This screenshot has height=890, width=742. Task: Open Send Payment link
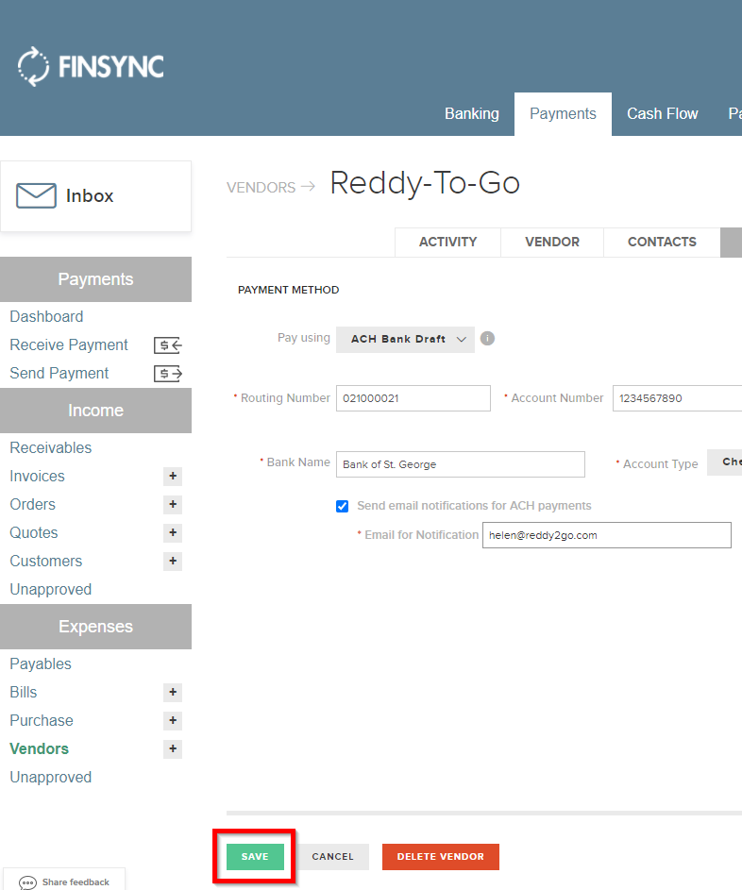coord(59,374)
